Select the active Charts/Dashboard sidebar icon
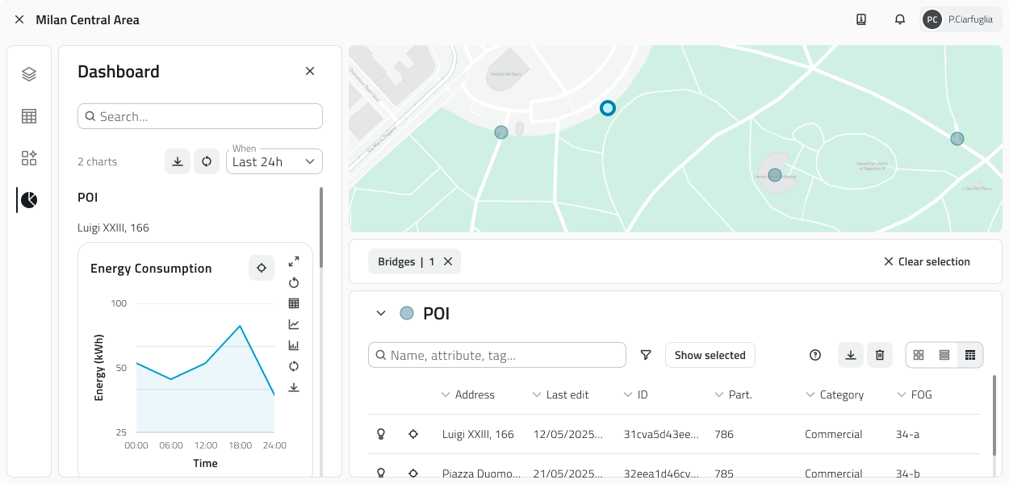Viewport: 1009px width, 484px height. tap(29, 199)
